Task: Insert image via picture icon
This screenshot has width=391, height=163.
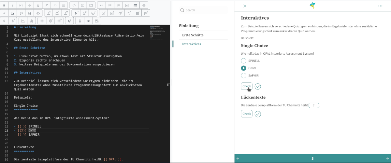Action: tap(13, 13)
